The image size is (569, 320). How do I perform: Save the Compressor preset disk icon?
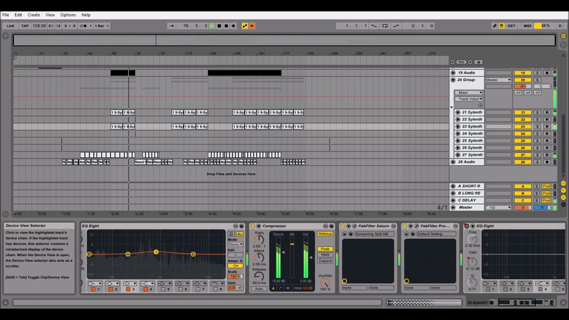coord(331,226)
